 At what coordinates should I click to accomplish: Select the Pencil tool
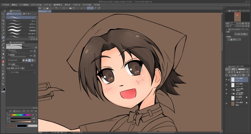coord(3,41)
